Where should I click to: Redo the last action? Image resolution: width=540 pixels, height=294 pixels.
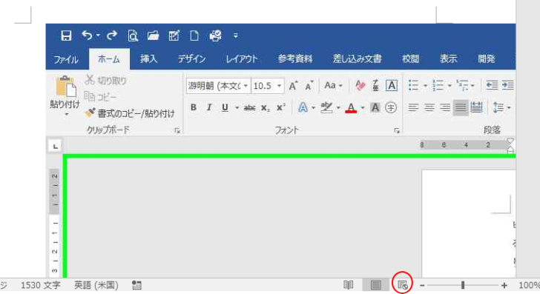[x=111, y=35]
